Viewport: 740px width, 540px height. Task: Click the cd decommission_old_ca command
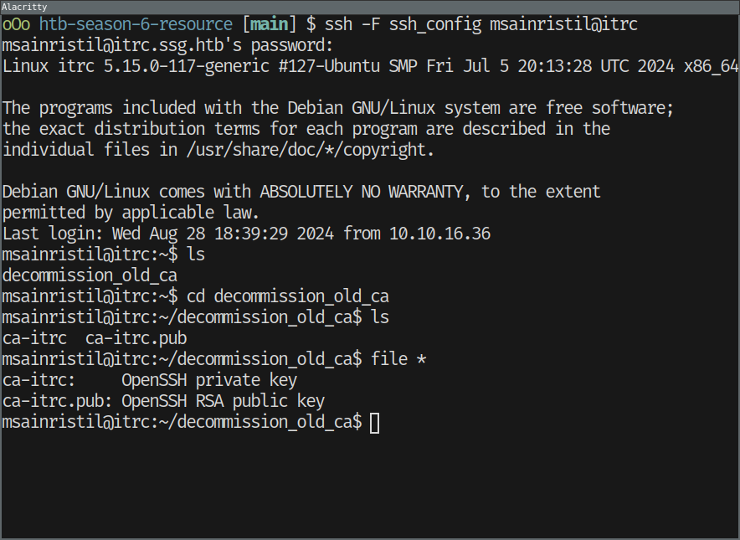coord(287,296)
